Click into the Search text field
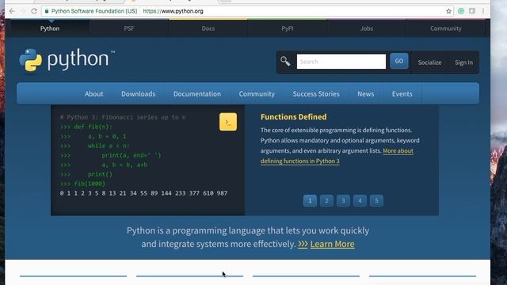The width and height of the screenshot is (507, 285). point(341,62)
